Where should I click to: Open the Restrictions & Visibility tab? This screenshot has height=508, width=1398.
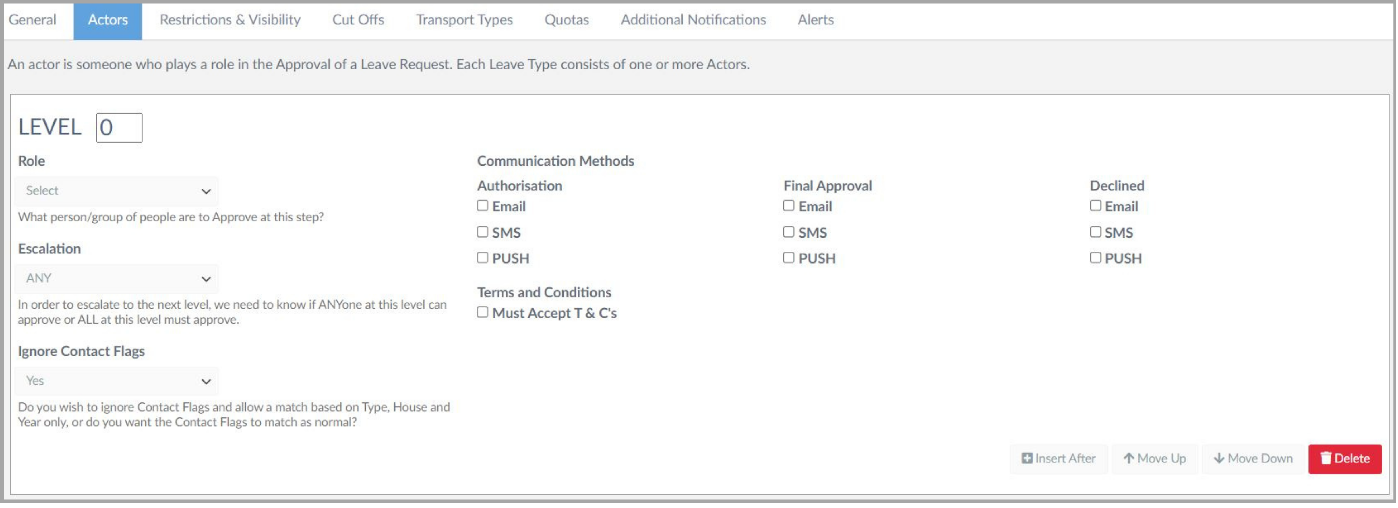point(230,20)
